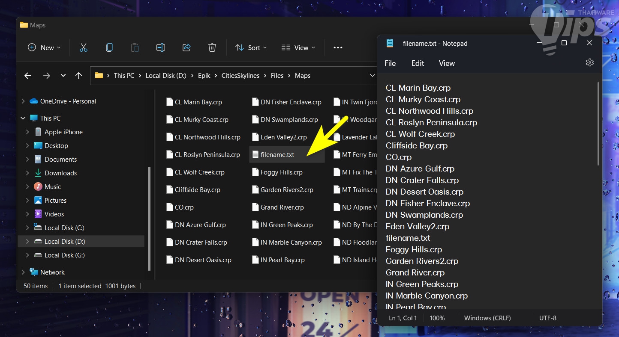The width and height of the screenshot is (619, 337).
Task: Click the Rename icon in toolbar
Action: point(161,47)
